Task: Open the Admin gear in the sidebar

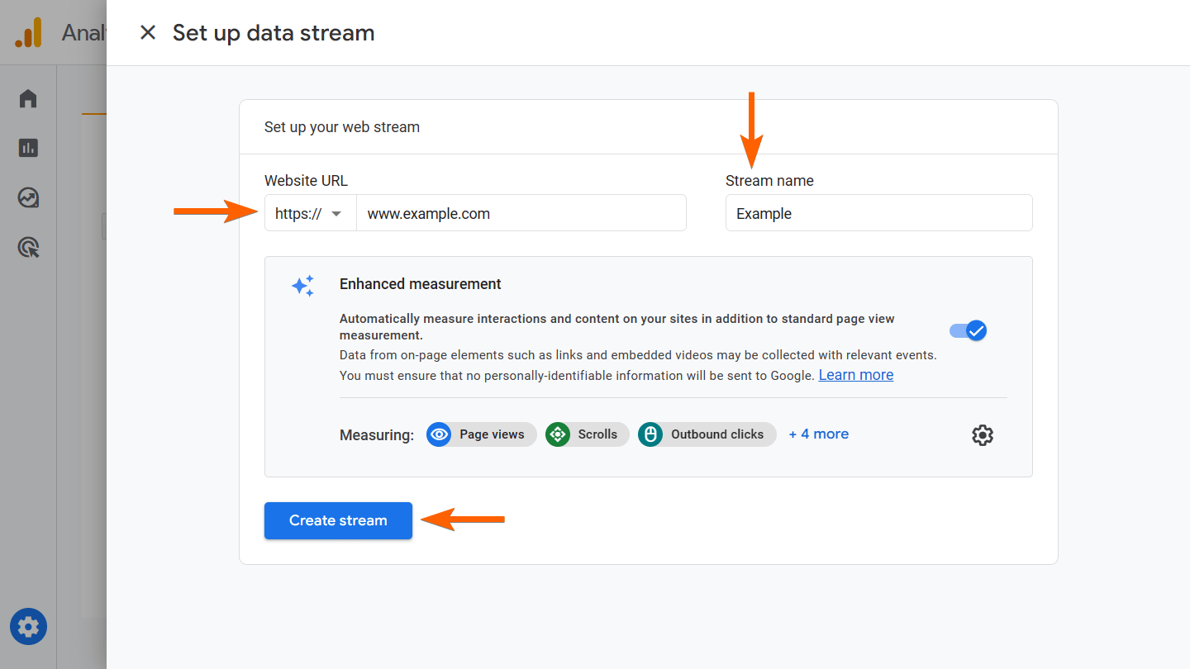Action: 28,627
